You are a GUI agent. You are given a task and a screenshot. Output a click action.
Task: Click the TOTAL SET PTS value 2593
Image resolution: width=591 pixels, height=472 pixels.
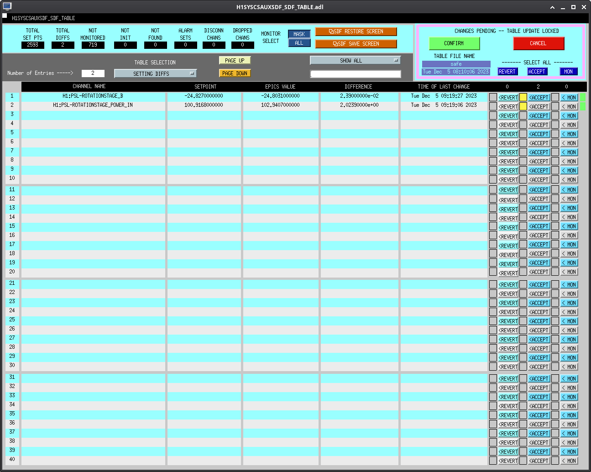pos(33,45)
